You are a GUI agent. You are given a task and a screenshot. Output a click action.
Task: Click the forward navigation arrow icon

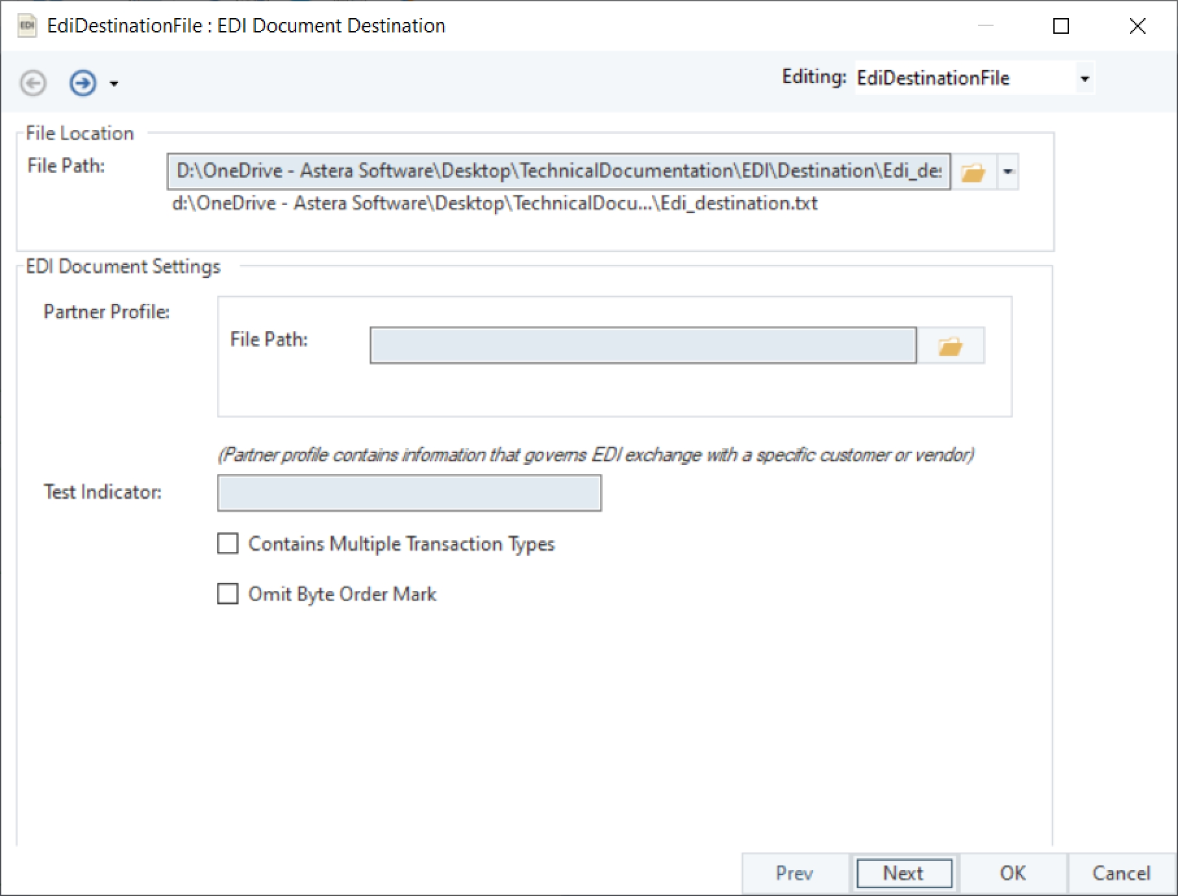click(83, 83)
